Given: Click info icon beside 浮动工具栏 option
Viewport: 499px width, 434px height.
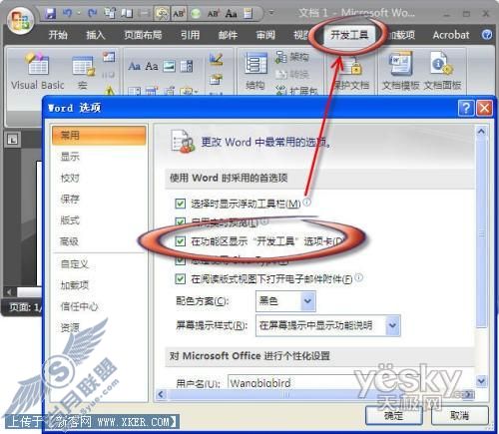Looking at the screenshot, I should [x=307, y=202].
